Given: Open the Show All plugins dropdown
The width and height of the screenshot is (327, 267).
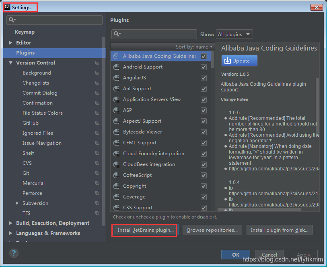Looking at the screenshot, I should (234, 34).
